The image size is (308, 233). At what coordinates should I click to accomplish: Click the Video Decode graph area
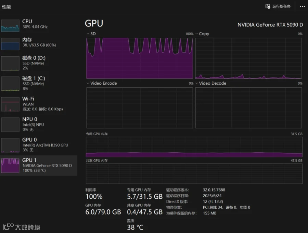click(248, 108)
